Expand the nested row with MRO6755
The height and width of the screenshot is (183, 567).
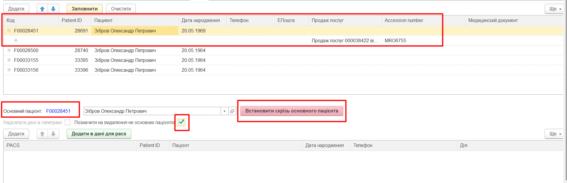[16, 40]
